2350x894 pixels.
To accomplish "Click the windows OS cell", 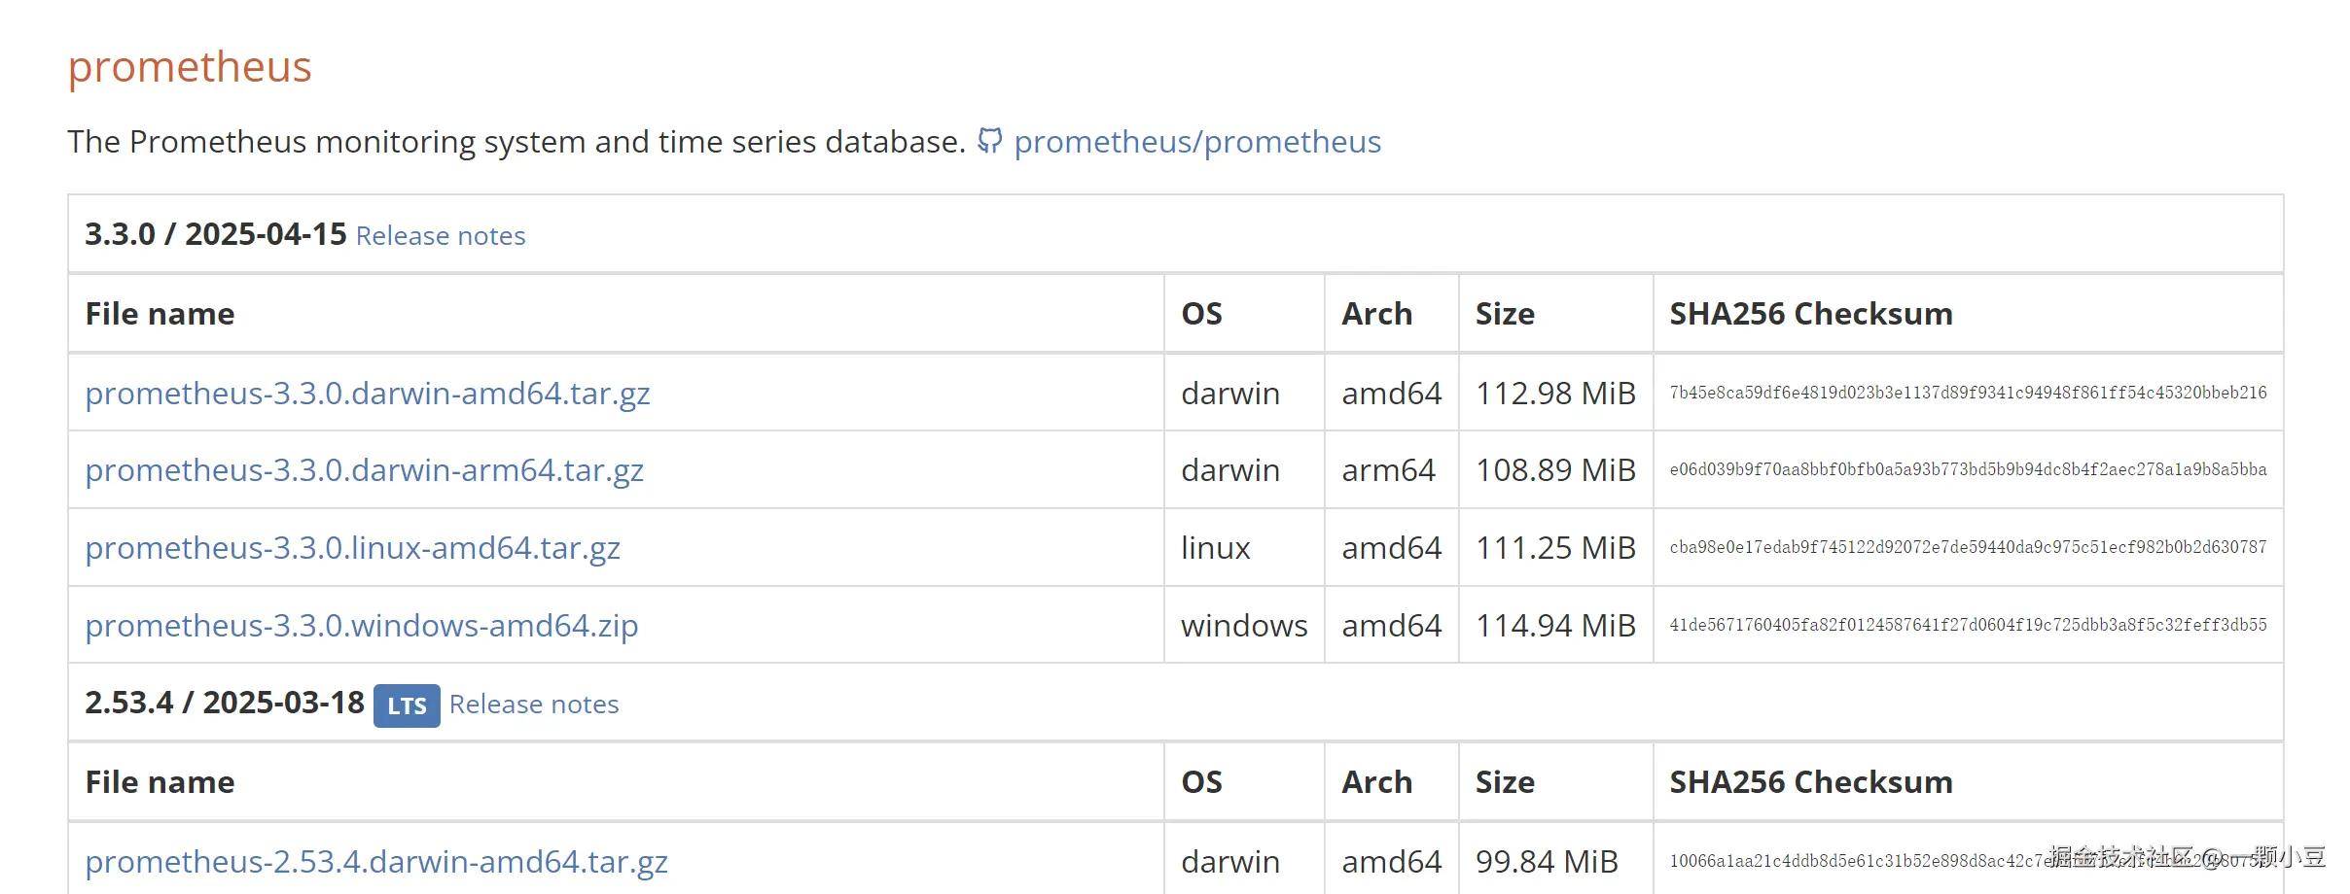I will tap(1244, 626).
